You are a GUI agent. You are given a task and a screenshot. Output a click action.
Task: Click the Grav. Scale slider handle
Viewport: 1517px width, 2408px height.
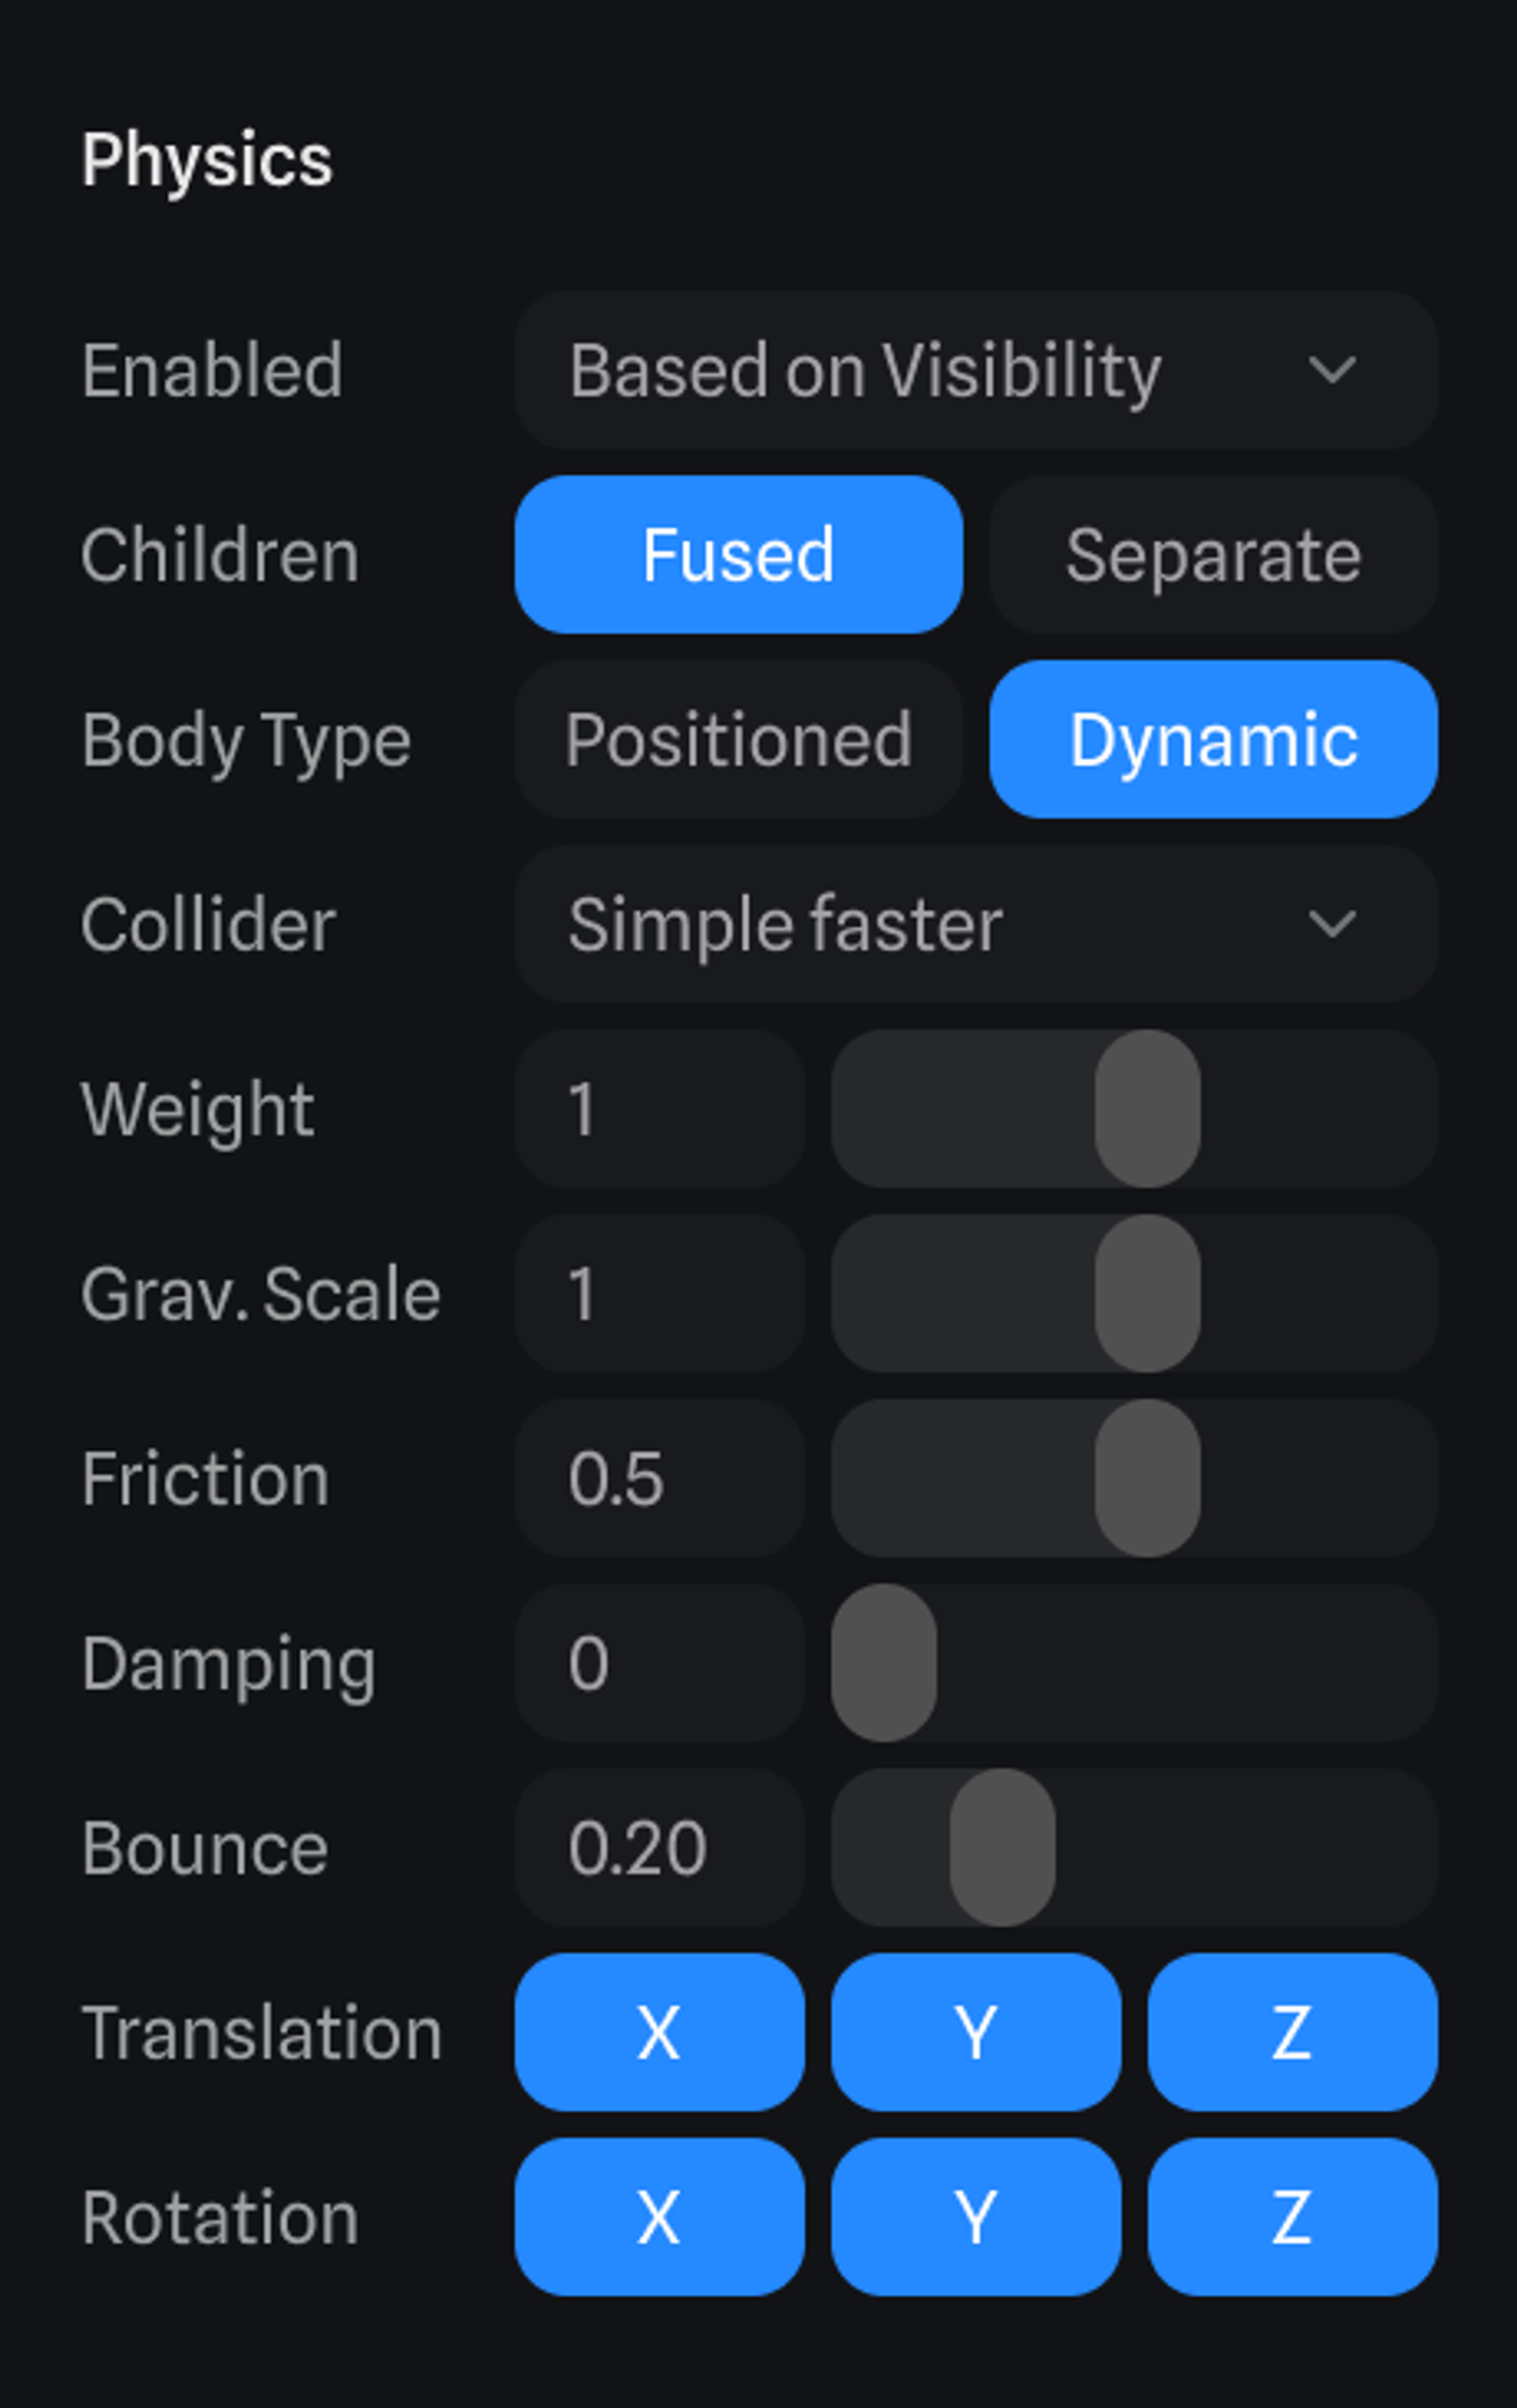1147,1294
